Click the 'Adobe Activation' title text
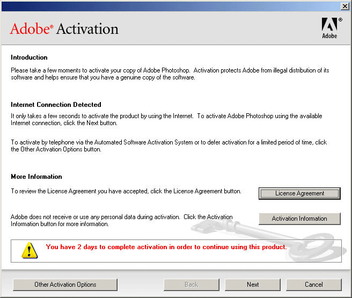The width and height of the screenshot is (352, 298). point(64,29)
